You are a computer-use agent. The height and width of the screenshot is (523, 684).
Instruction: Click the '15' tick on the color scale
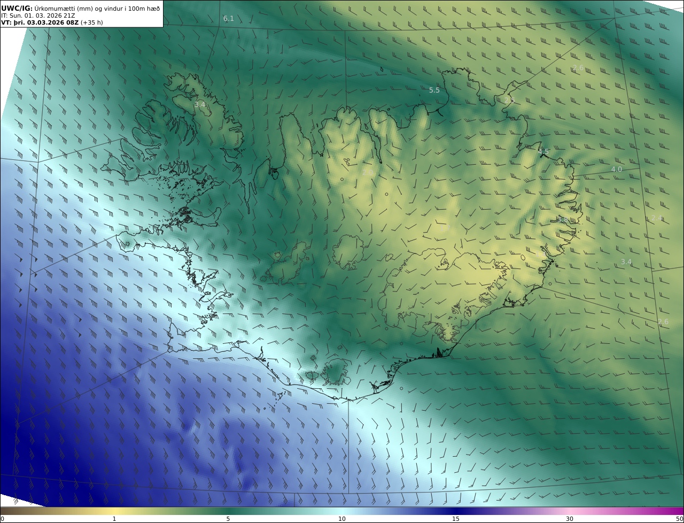(x=456, y=519)
